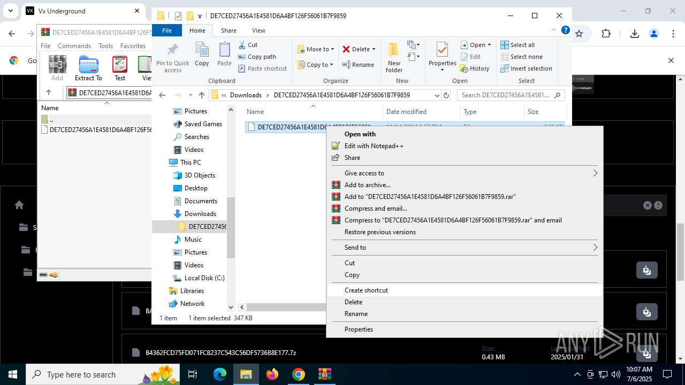685x385 pixels.
Task: Click Select none in ribbon
Action: (521, 57)
